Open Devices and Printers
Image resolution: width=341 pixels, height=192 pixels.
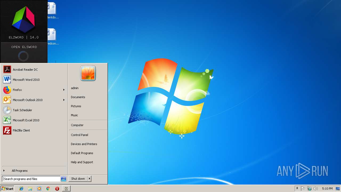click(x=88, y=144)
